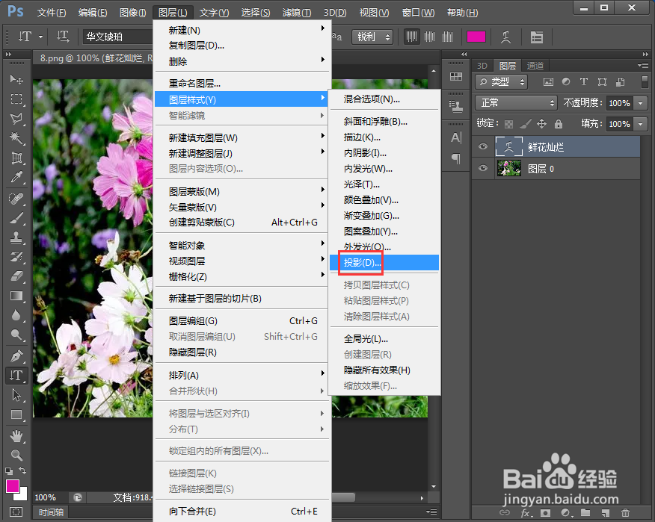Select the Rectangle shape tool
The height and width of the screenshot is (522, 655).
point(16,414)
